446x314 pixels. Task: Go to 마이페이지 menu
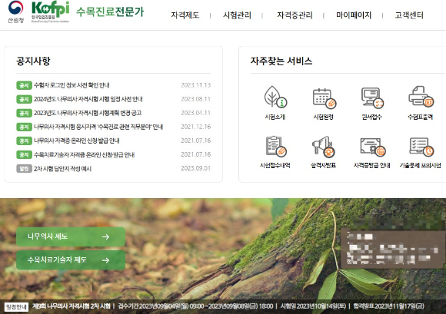click(354, 15)
